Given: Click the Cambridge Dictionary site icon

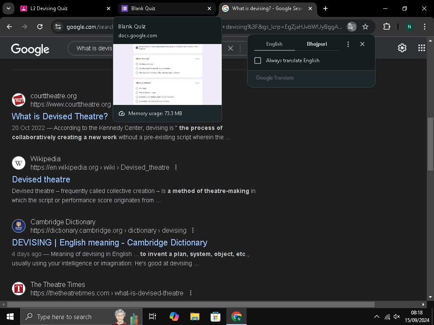Looking at the screenshot, I should coord(19,226).
